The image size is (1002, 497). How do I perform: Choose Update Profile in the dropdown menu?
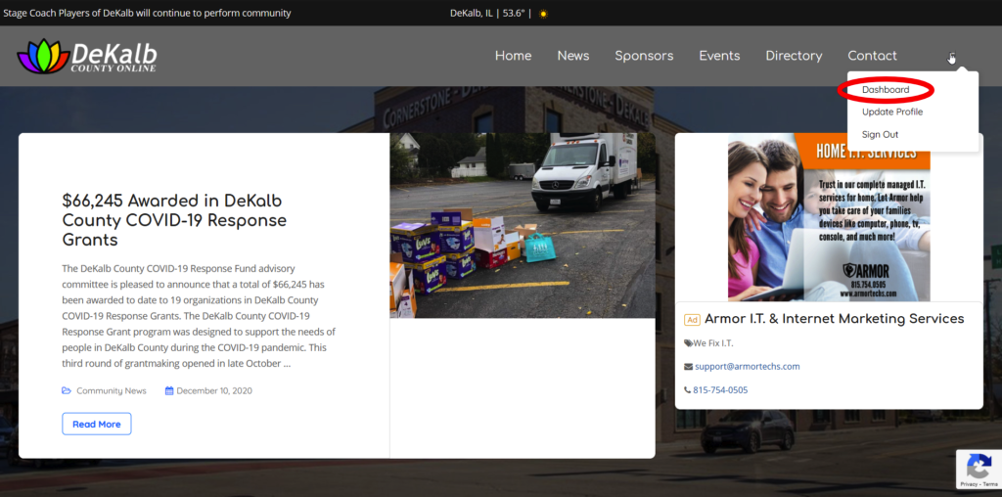[891, 113]
